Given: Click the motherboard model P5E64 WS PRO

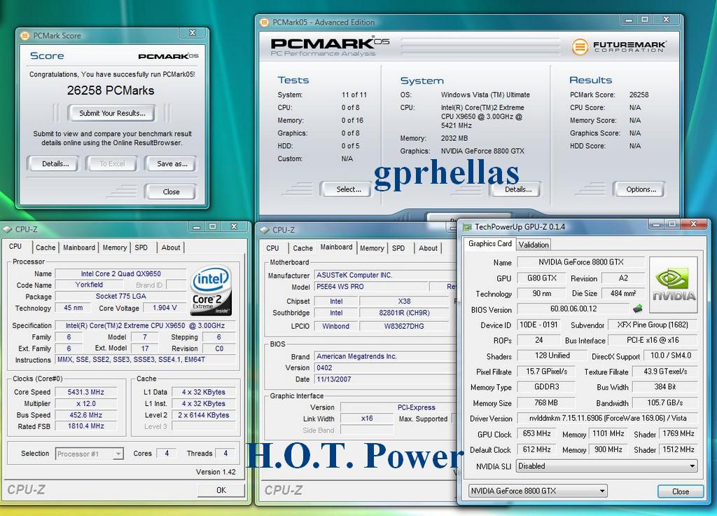Looking at the screenshot, I should (x=371, y=287).
